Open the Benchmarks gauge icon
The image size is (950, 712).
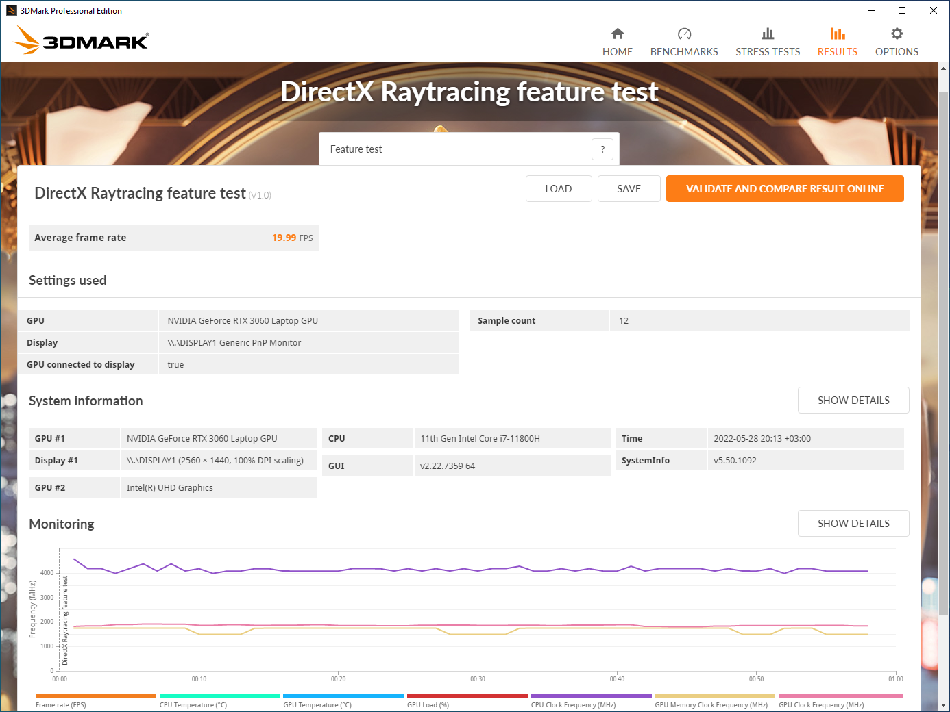[x=684, y=34]
